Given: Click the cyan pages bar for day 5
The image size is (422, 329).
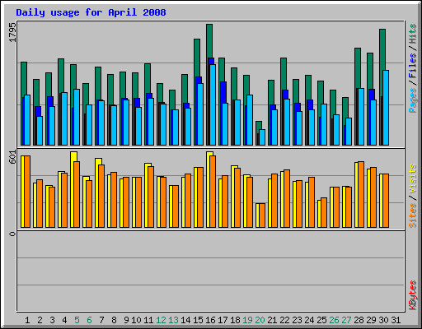Looking at the screenshot, I should point(77,117).
